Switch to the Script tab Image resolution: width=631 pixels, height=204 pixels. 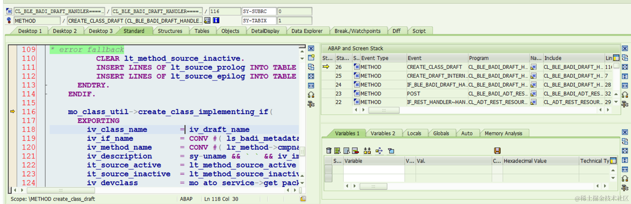pyautogui.click(x=419, y=31)
